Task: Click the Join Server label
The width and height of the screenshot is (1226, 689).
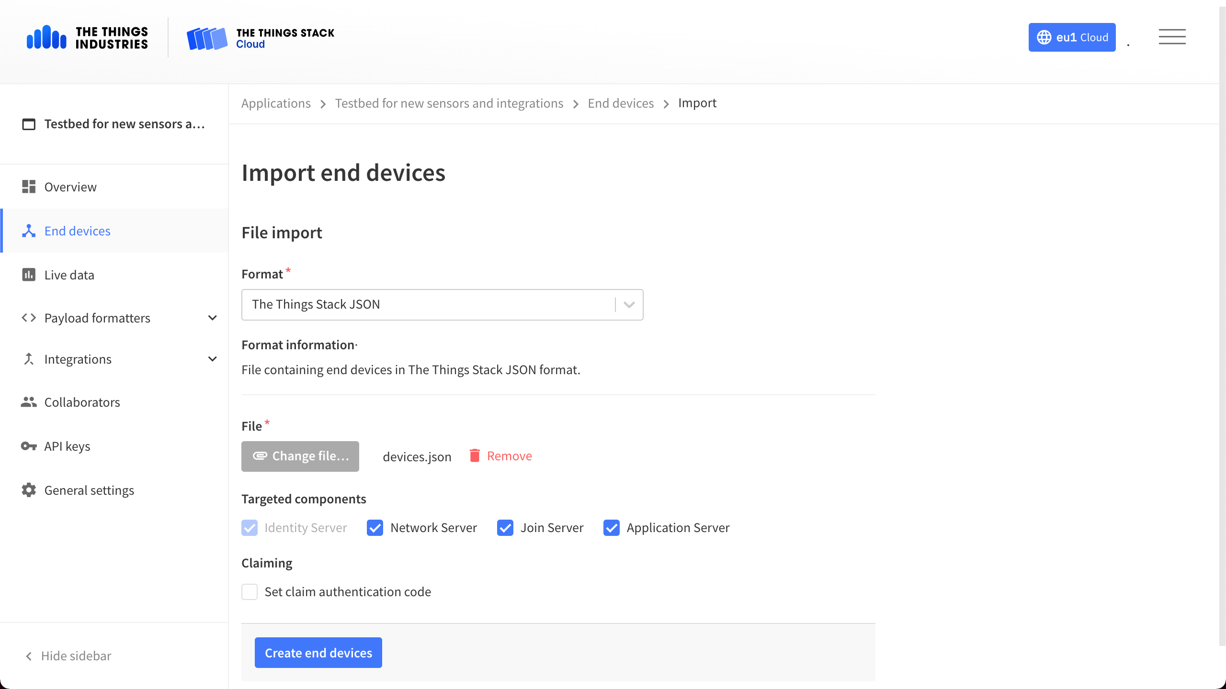Action: [552, 528]
